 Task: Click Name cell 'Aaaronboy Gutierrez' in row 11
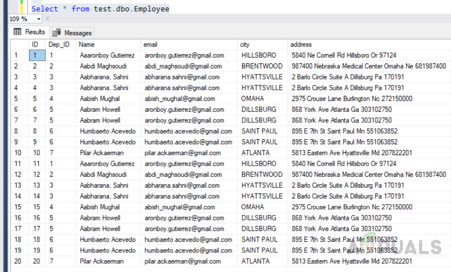[x=107, y=164]
